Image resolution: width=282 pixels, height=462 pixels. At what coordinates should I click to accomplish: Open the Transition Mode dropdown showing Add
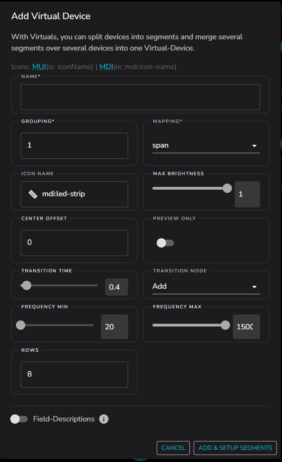coord(206,286)
